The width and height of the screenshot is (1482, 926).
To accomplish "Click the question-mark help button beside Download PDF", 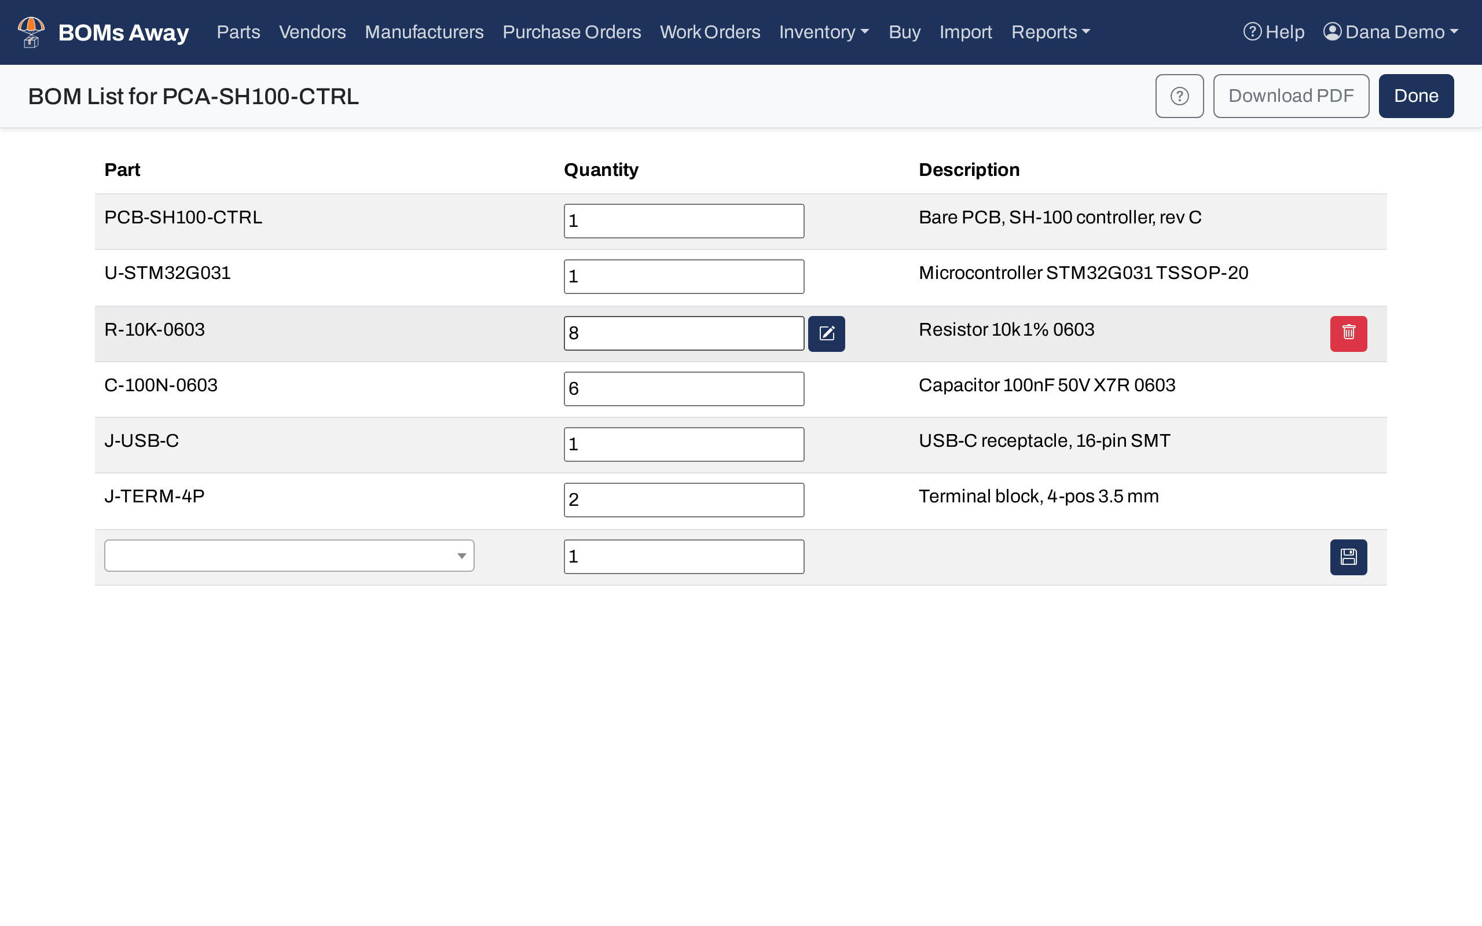I will tap(1179, 96).
